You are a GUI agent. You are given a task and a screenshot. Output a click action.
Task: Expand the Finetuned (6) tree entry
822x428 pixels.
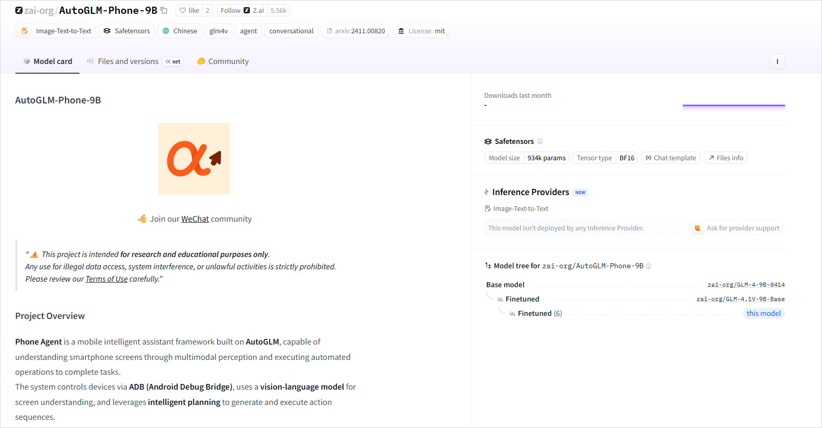534,313
